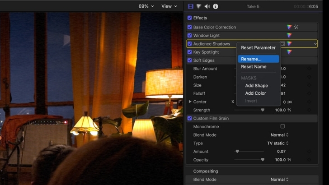Viewport: 329px width, 185px height.
Task: Click Reset Parameter in the context menu
Action: coord(258,48)
